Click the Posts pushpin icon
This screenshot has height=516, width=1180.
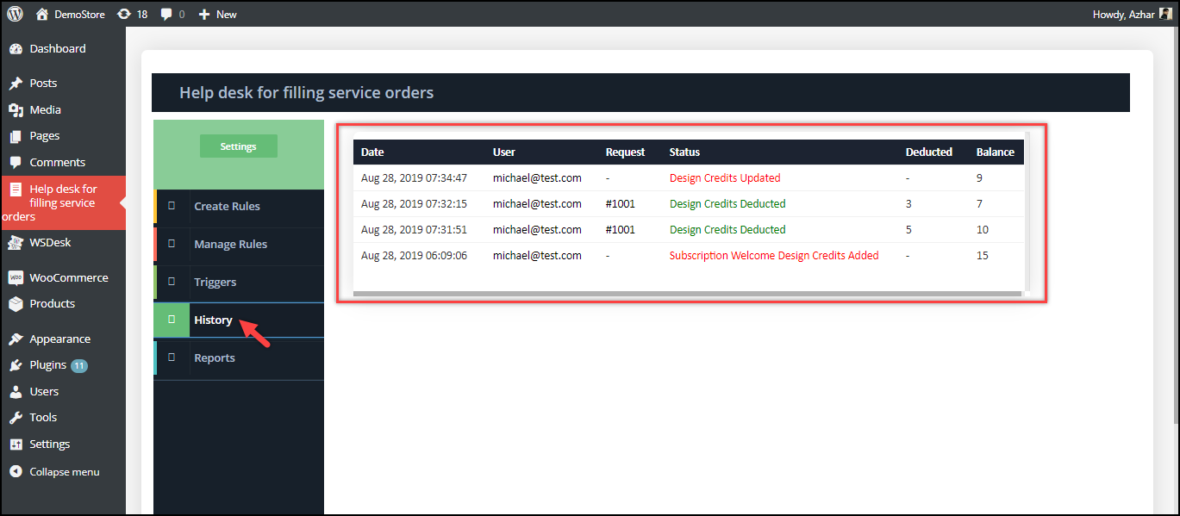(x=16, y=84)
